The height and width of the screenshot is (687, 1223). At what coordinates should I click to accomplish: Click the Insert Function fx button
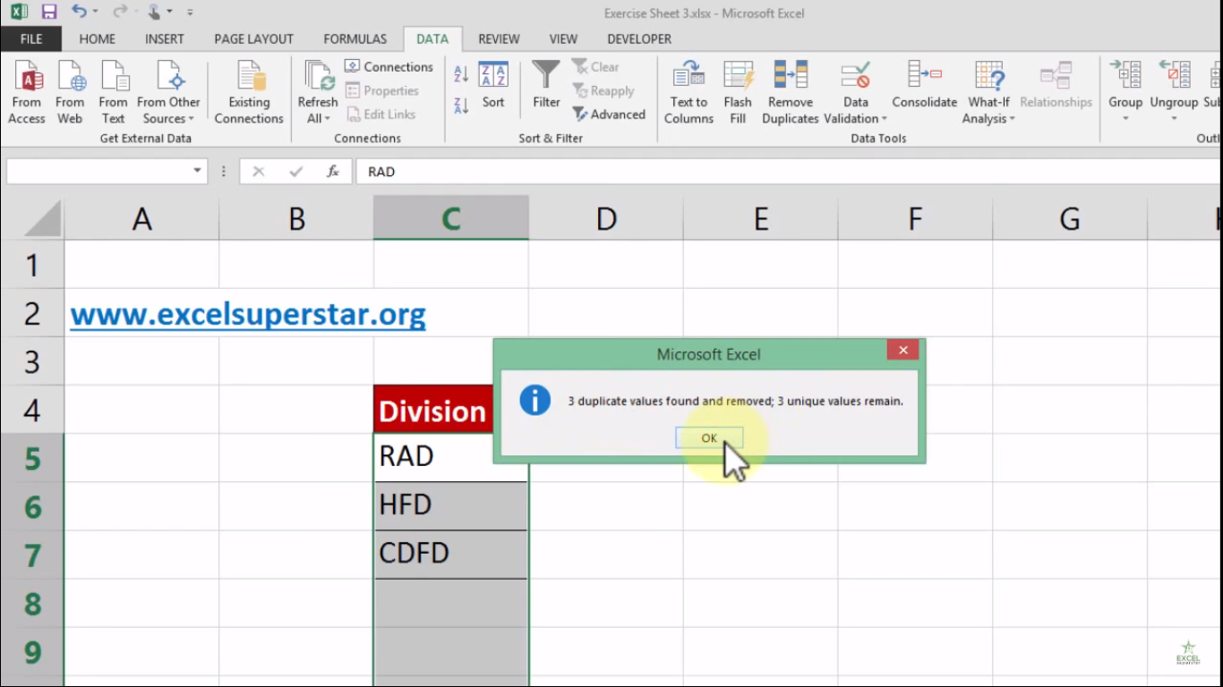[333, 171]
